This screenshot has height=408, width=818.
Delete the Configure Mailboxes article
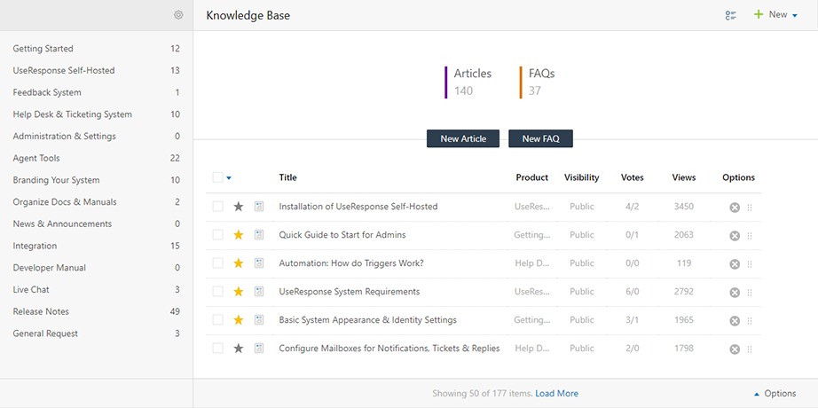click(x=735, y=349)
